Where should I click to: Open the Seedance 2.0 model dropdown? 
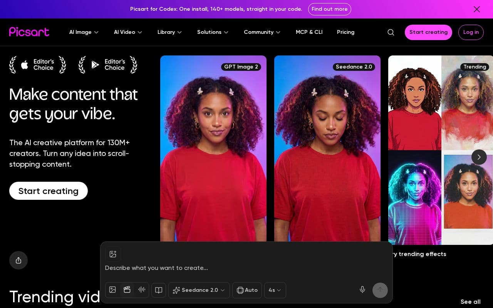[x=199, y=290]
